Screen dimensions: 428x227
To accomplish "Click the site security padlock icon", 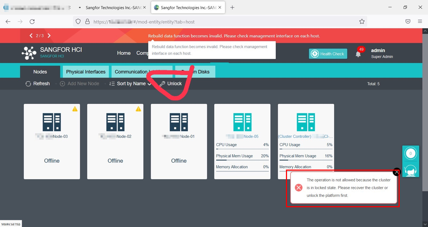I will (x=87, y=22).
